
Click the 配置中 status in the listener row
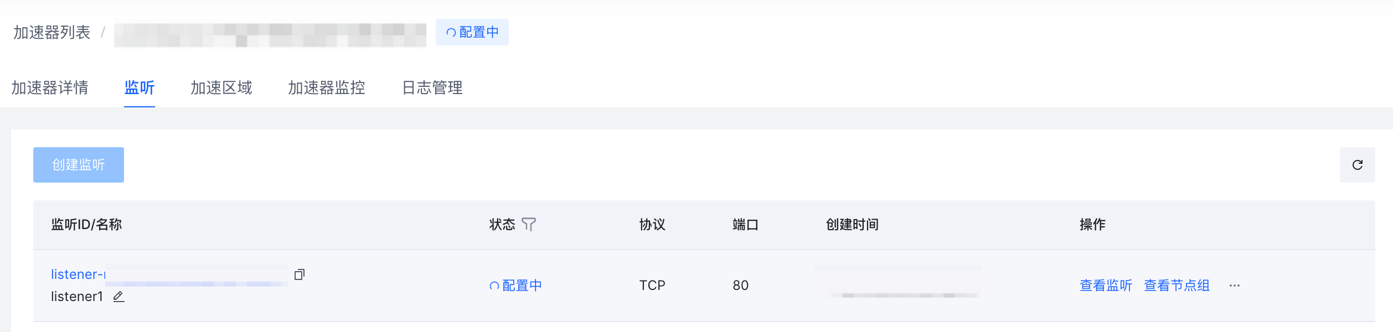coord(515,286)
